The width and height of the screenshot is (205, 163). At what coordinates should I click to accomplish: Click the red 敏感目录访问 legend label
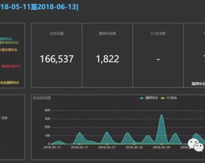[11, 66]
